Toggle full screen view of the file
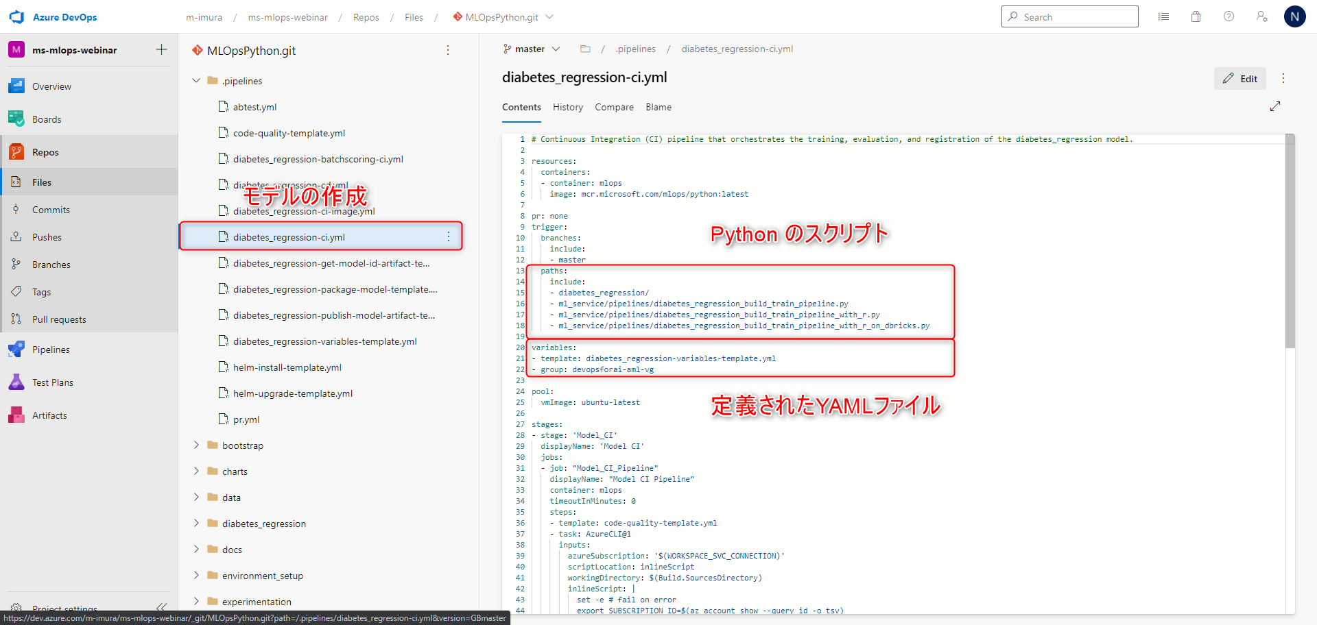Viewport: 1317px width, 625px height. (1275, 106)
